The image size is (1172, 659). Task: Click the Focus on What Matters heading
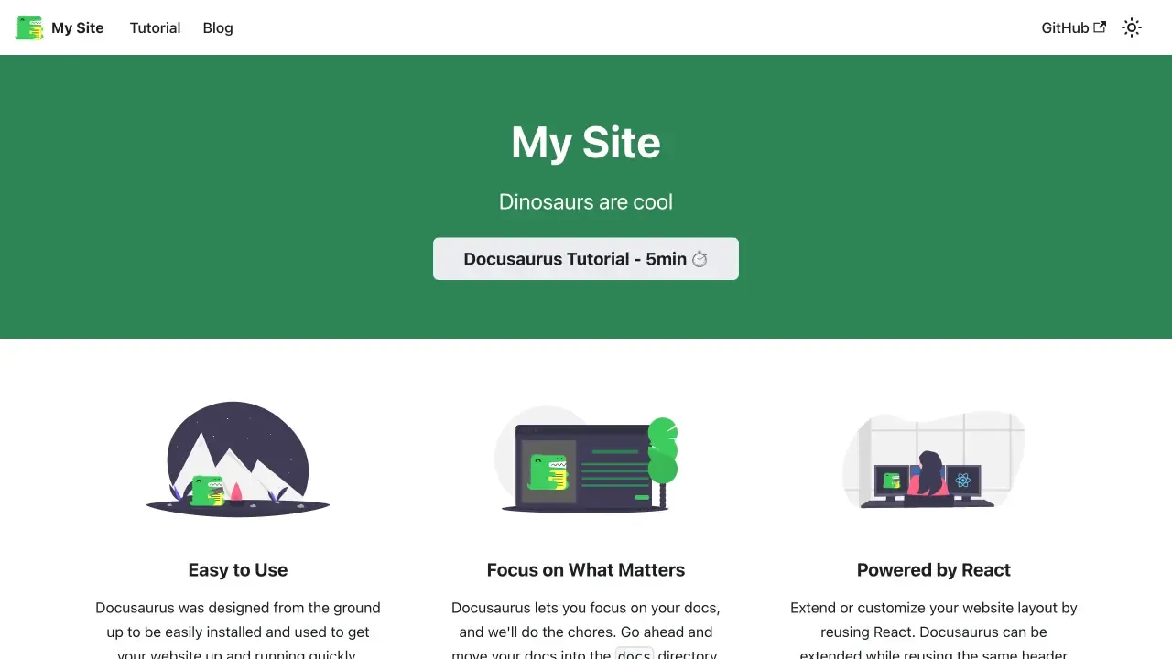(586, 570)
